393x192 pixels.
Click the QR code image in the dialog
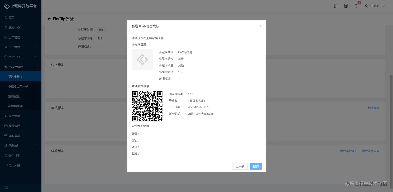pos(147,106)
